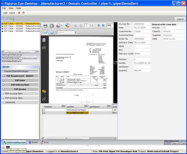This screenshot has height=154, width=187.
Task: Click the DisplayObjectAttributes button
Action: pyautogui.click(x=20, y=71)
